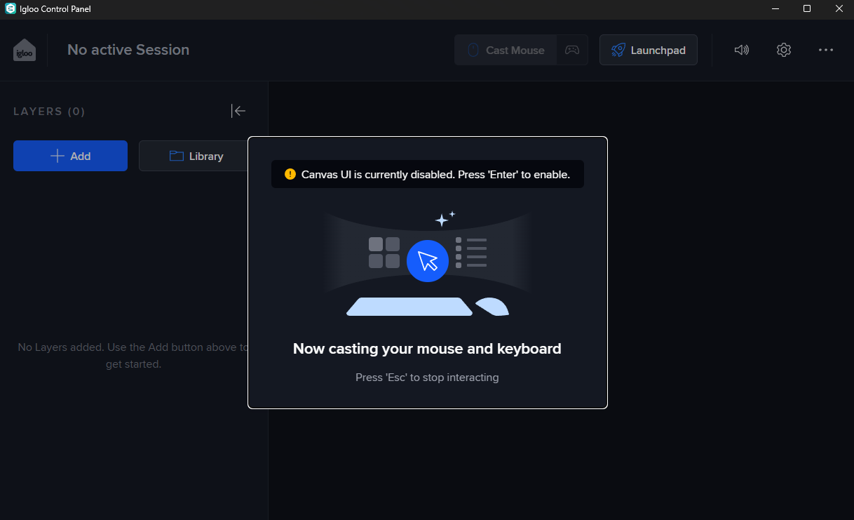Viewport: 854px width, 520px height.
Task: Toggle the Cast Mouse button
Action: tap(506, 51)
